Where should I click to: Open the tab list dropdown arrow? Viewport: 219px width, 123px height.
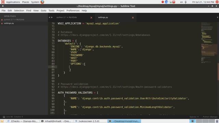[218, 17]
